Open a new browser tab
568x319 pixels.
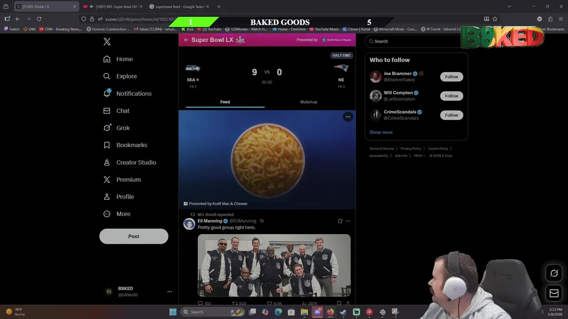click(x=219, y=7)
